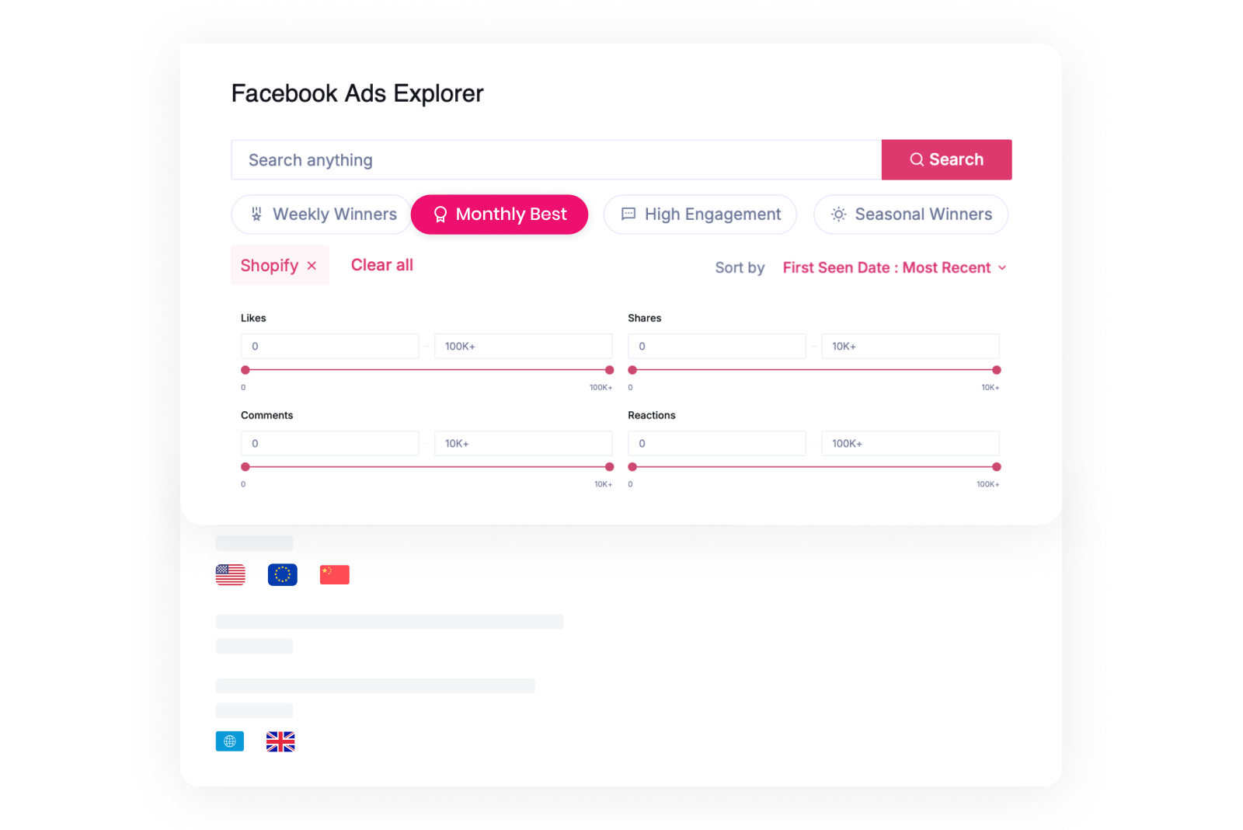Click the chevron next to Most Recent
This screenshot has height=830, width=1243.
coord(1003,267)
